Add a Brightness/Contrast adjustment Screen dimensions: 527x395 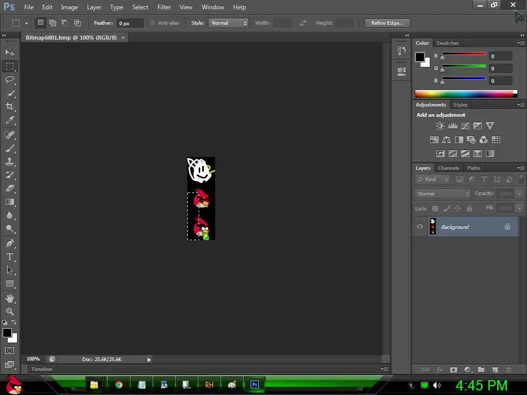440,126
